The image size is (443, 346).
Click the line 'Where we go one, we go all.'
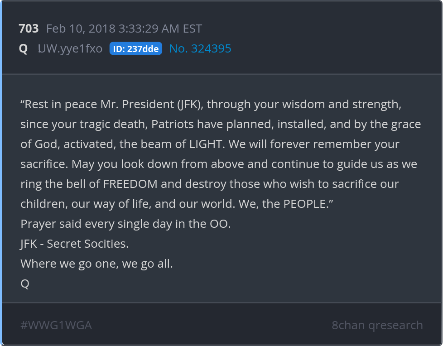pos(96,264)
